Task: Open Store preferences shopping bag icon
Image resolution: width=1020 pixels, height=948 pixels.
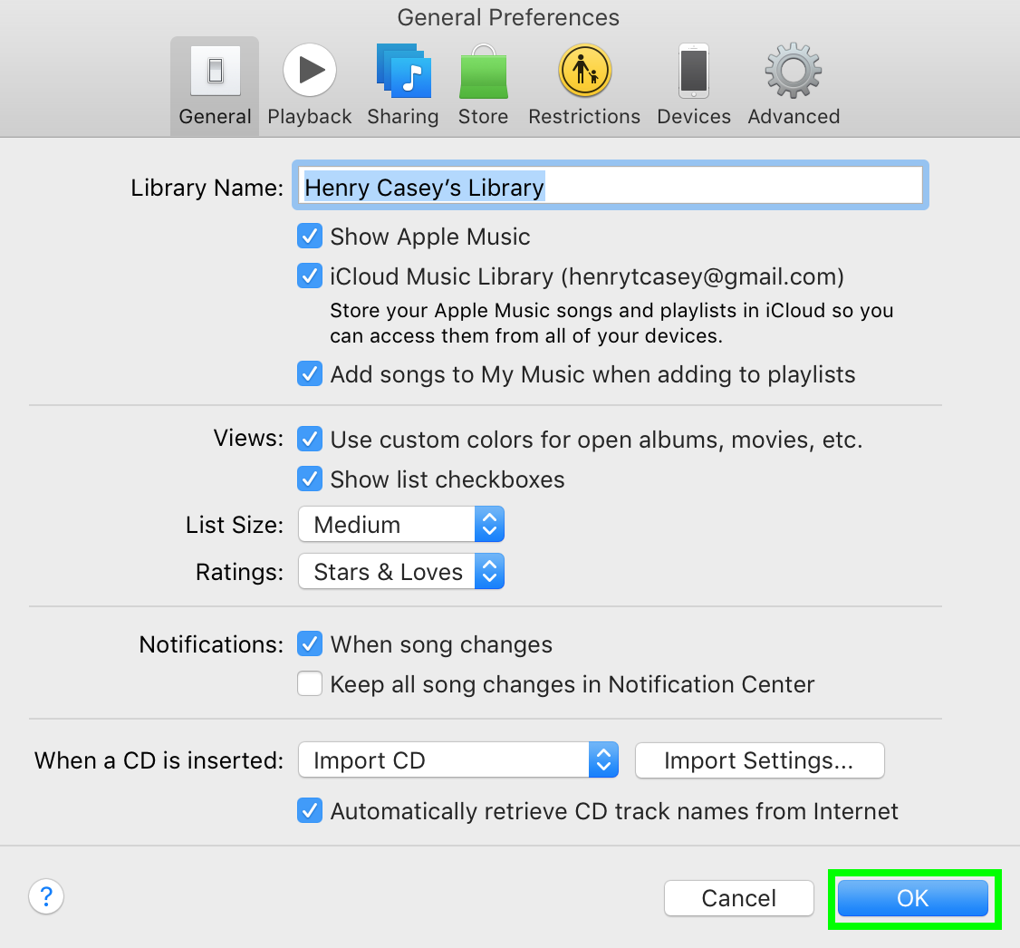Action: (484, 72)
